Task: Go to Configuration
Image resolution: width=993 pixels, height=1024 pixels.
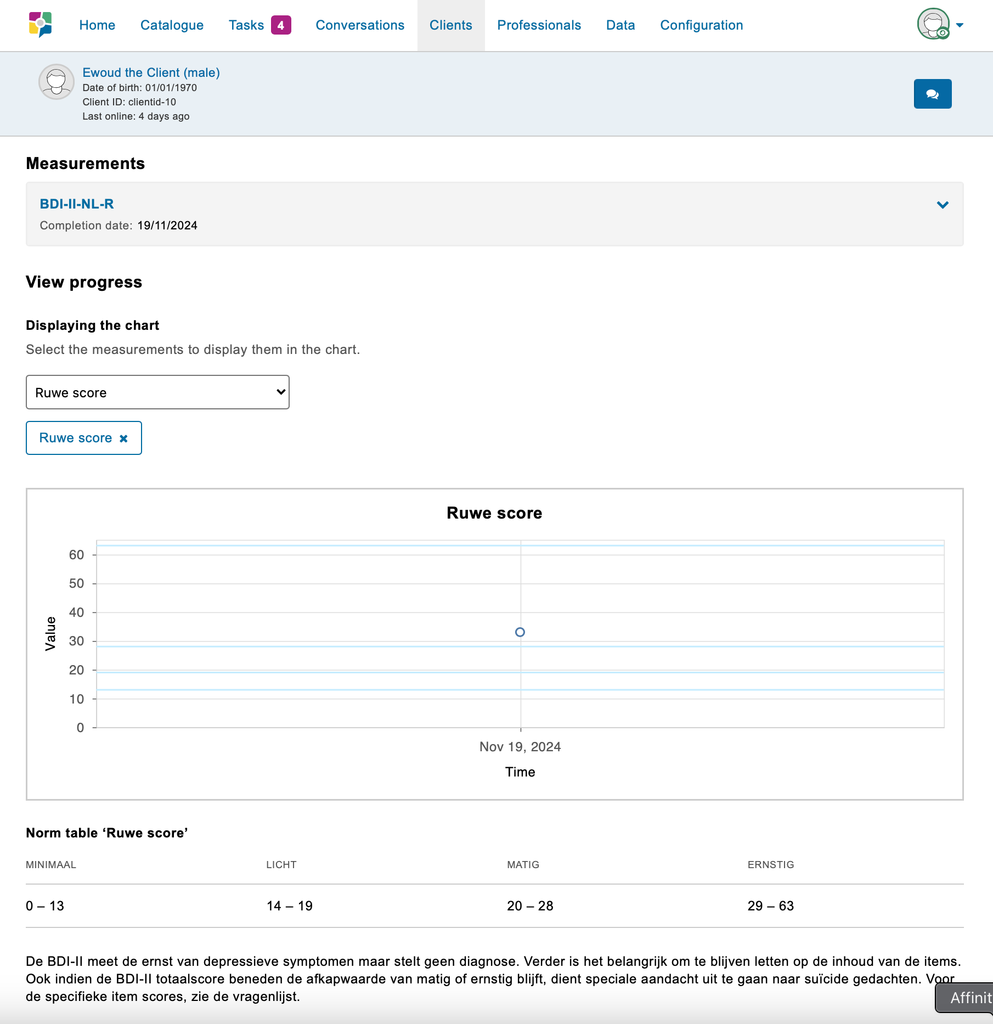Action: (x=702, y=25)
